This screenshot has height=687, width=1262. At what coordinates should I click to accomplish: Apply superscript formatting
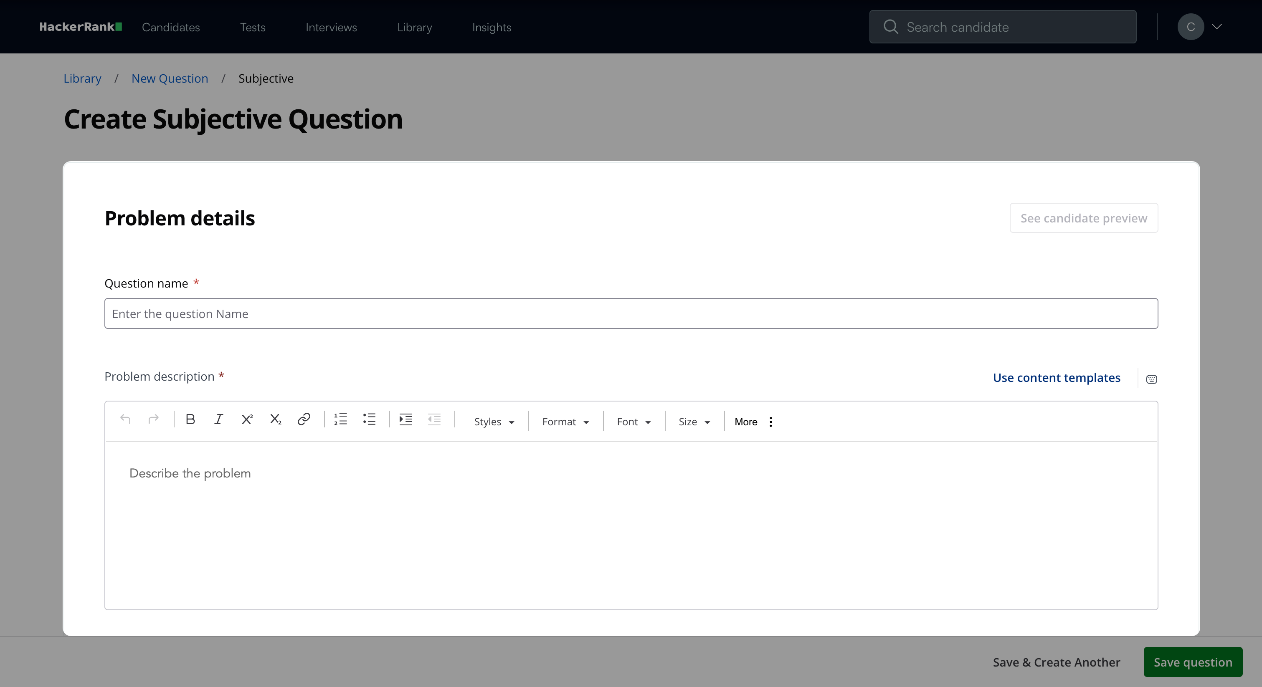click(247, 419)
